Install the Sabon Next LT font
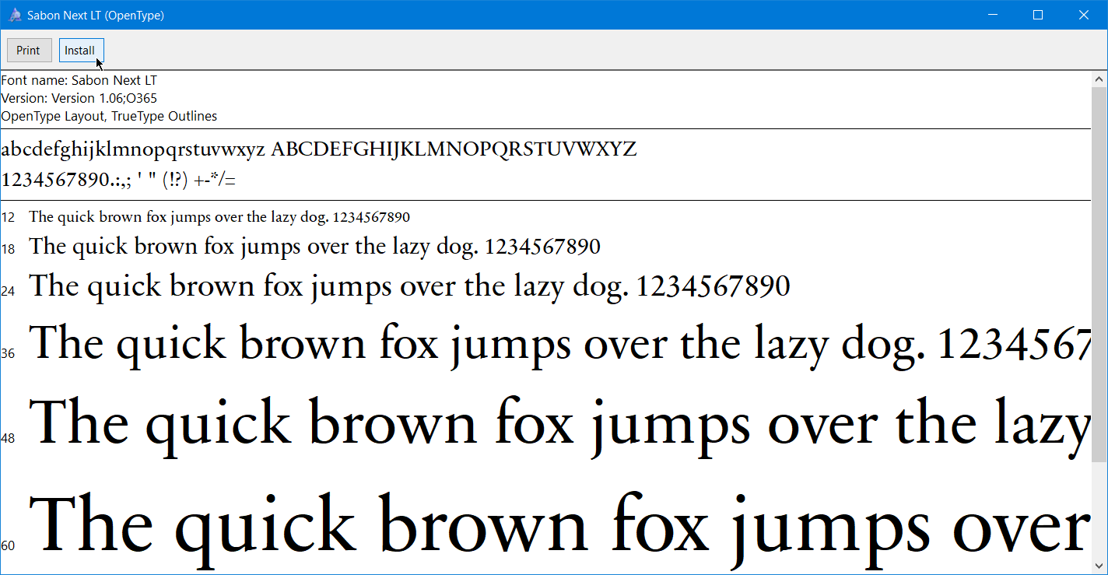 81,51
